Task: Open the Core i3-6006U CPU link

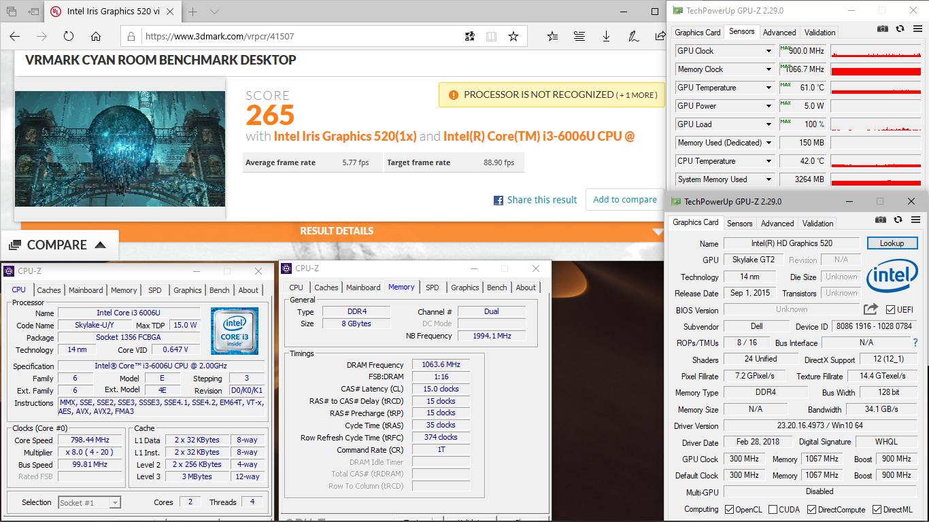Action: pyautogui.click(x=539, y=136)
